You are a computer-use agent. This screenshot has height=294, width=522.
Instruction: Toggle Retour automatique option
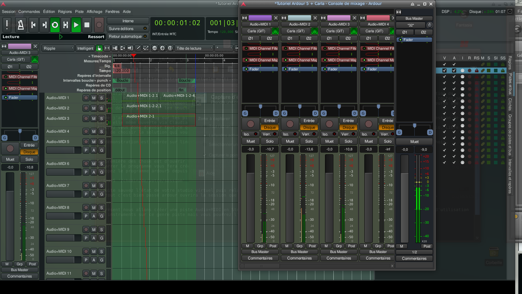pos(128,36)
